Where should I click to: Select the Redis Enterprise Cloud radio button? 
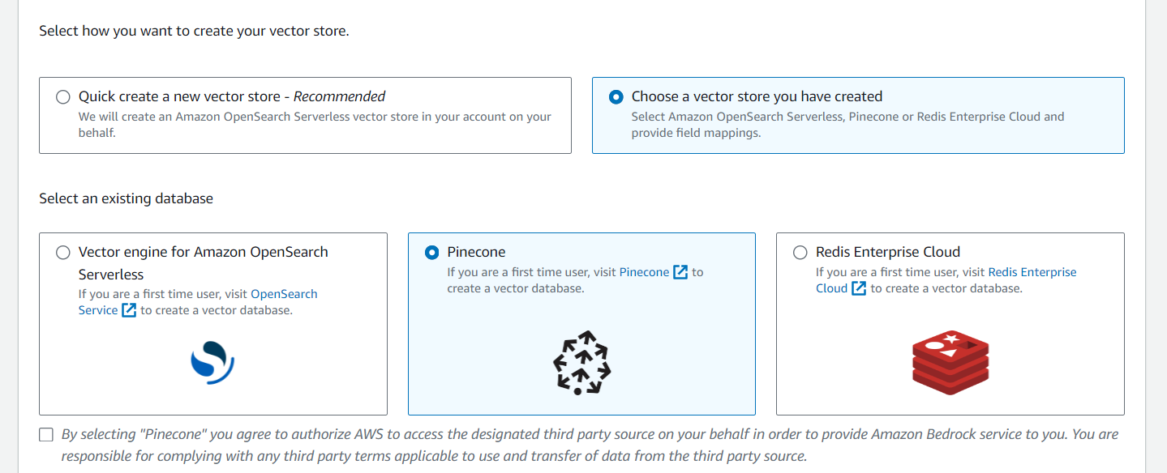[800, 253]
